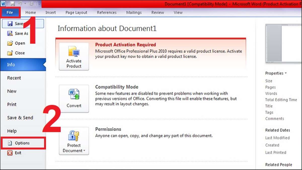Click the Repeat/Redo icon next to Undo
302x170 pixels.
coord(31,4)
